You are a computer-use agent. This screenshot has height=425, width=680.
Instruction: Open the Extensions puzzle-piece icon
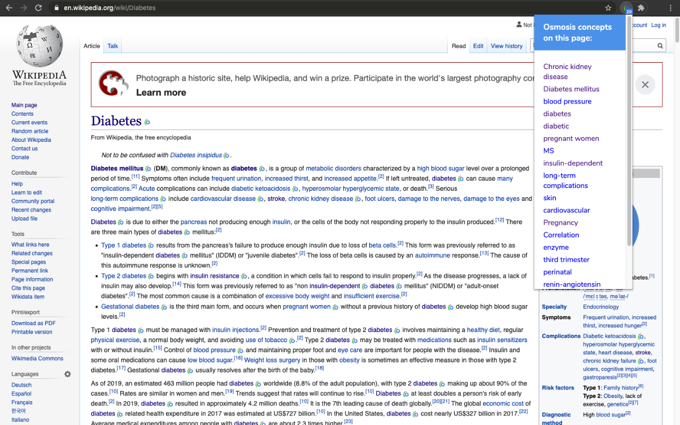[x=641, y=8]
